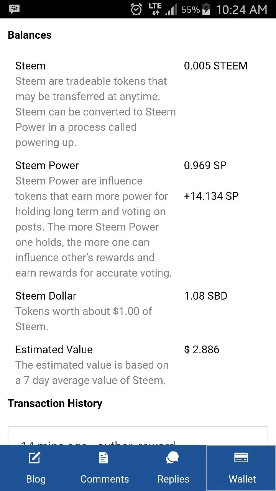Screen dimensions: 276x491
Task: Open the Blog pencil icon
Action: [35, 458]
